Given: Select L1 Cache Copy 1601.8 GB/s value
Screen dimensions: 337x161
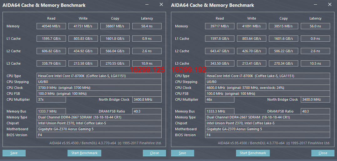Looking at the screenshot, I should (115, 39).
